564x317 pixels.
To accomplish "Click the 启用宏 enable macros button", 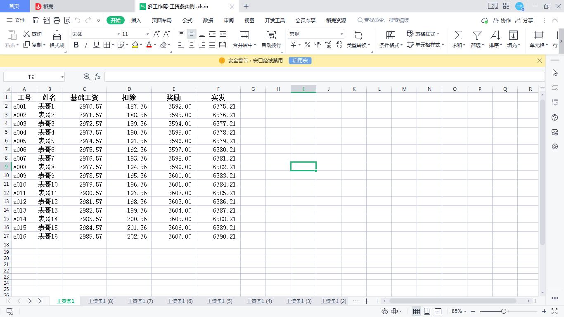I will [300, 60].
